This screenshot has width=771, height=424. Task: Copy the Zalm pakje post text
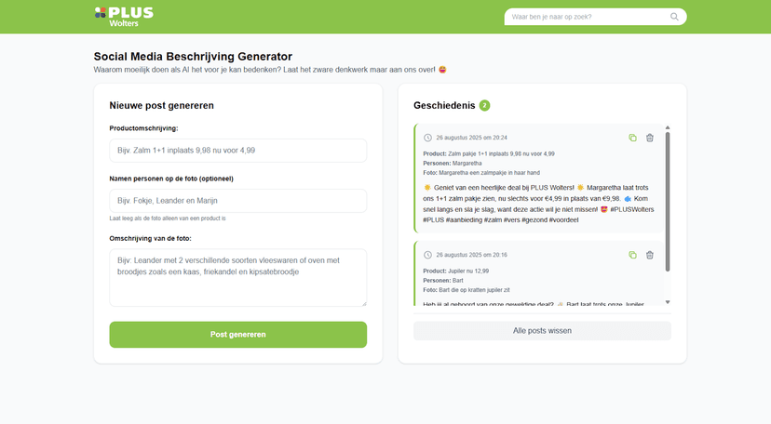[x=632, y=138]
